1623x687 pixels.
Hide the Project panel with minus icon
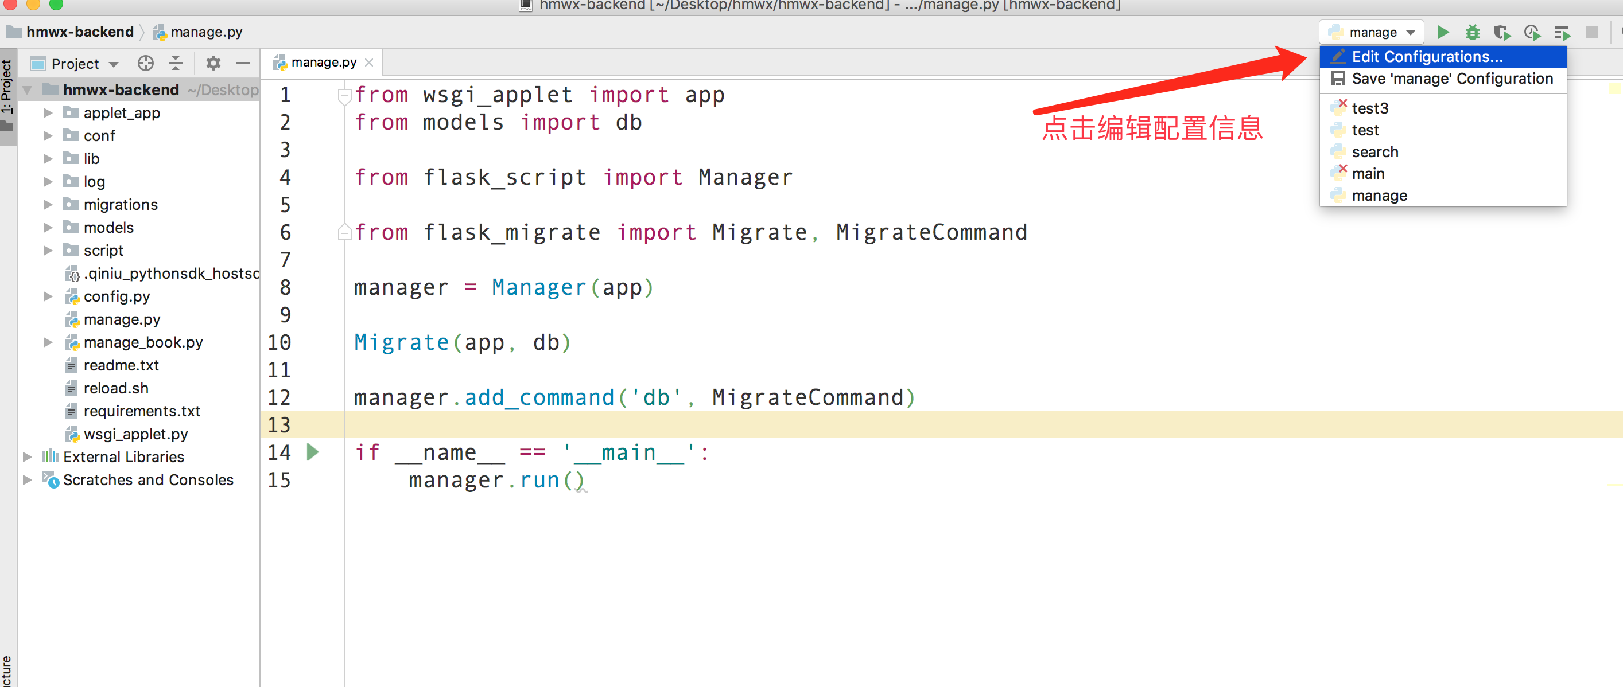pos(243,64)
